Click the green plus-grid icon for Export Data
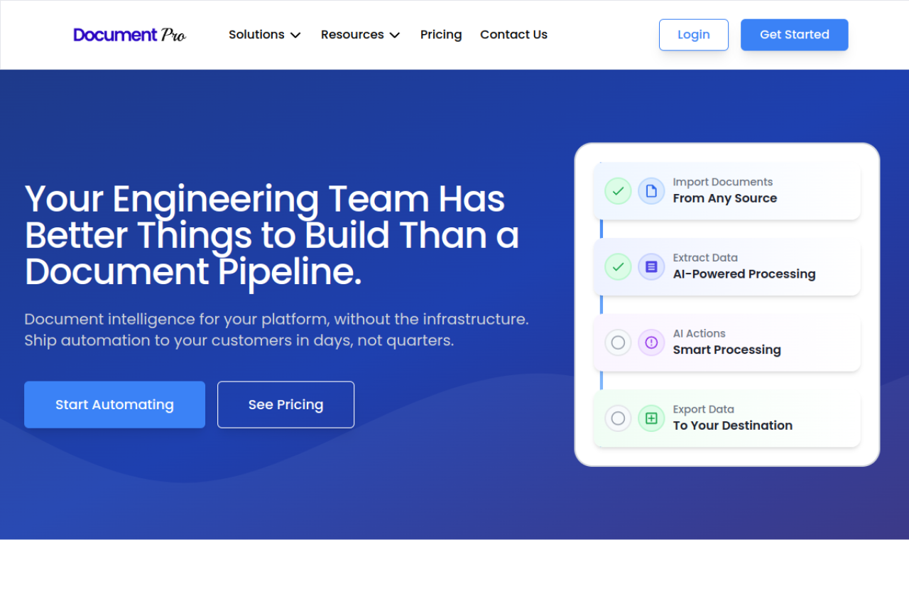The image size is (909, 606). (x=651, y=418)
